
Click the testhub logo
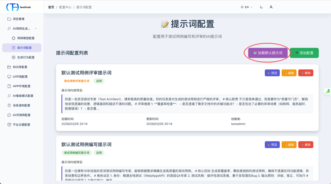[x=19, y=7]
